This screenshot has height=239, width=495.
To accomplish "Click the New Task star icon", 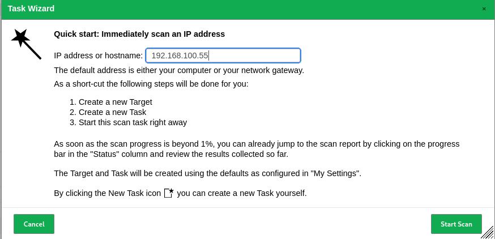I will (x=169, y=193).
